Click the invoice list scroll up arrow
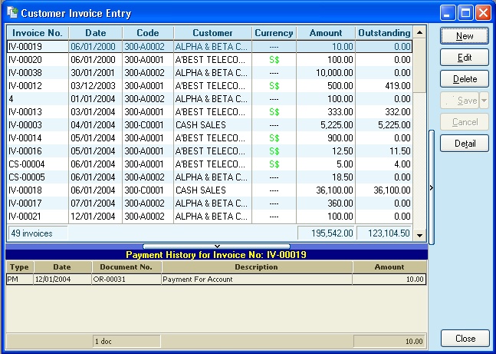Image resolution: width=496 pixels, height=354 pixels. pyautogui.click(x=419, y=32)
